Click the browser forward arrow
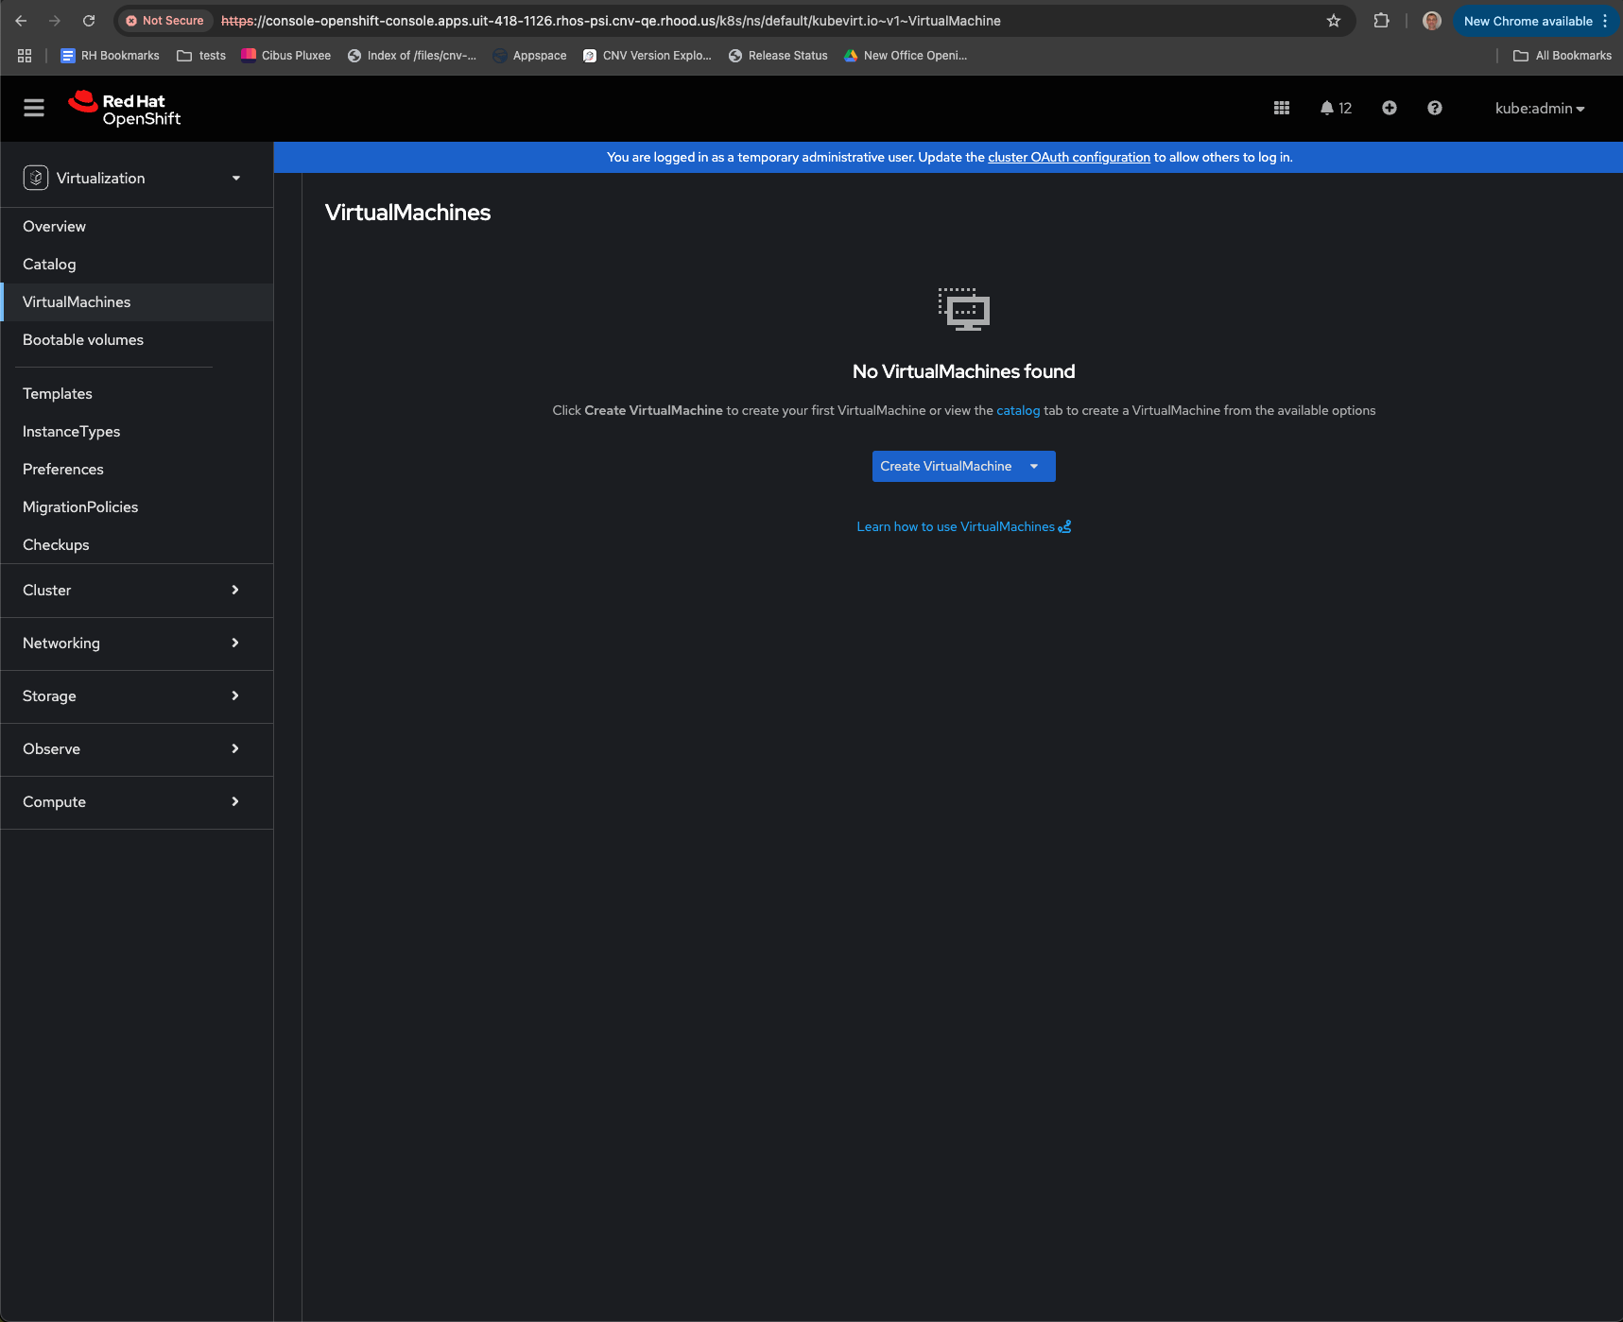 (x=55, y=21)
